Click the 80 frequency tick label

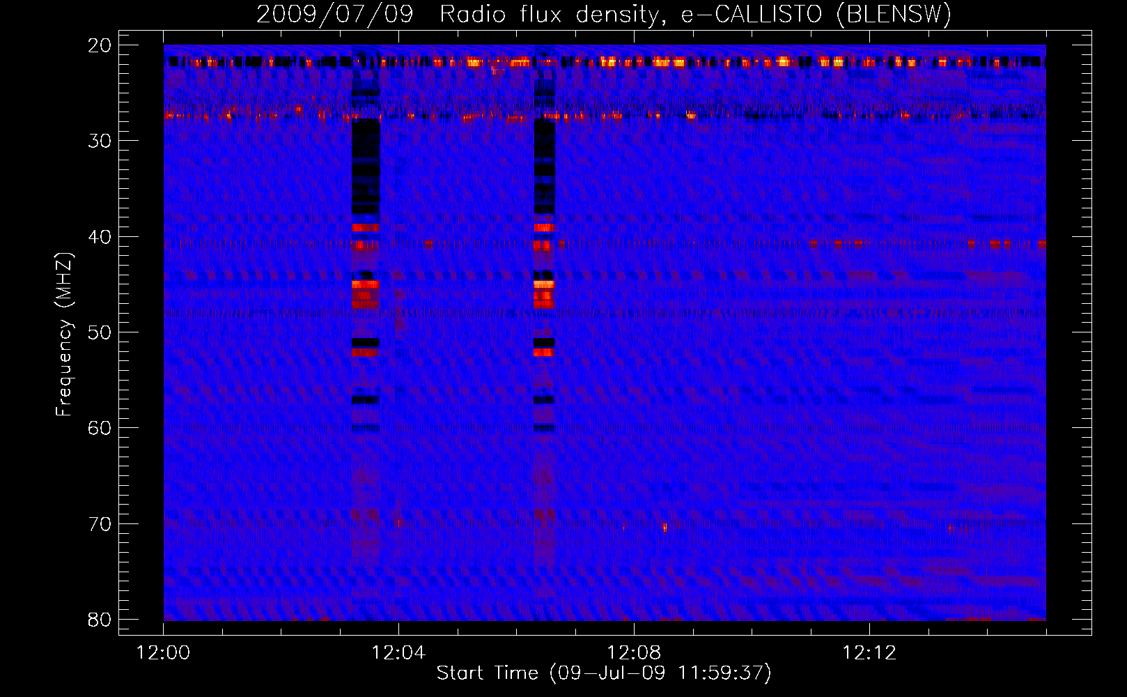(100, 620)
